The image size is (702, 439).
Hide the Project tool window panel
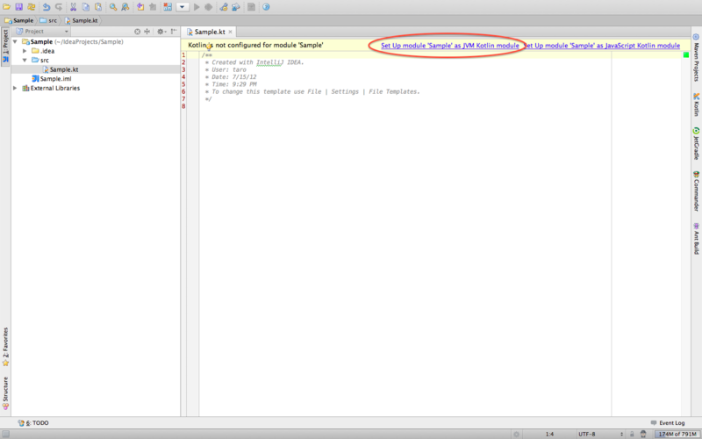click(x=174, y=32)
